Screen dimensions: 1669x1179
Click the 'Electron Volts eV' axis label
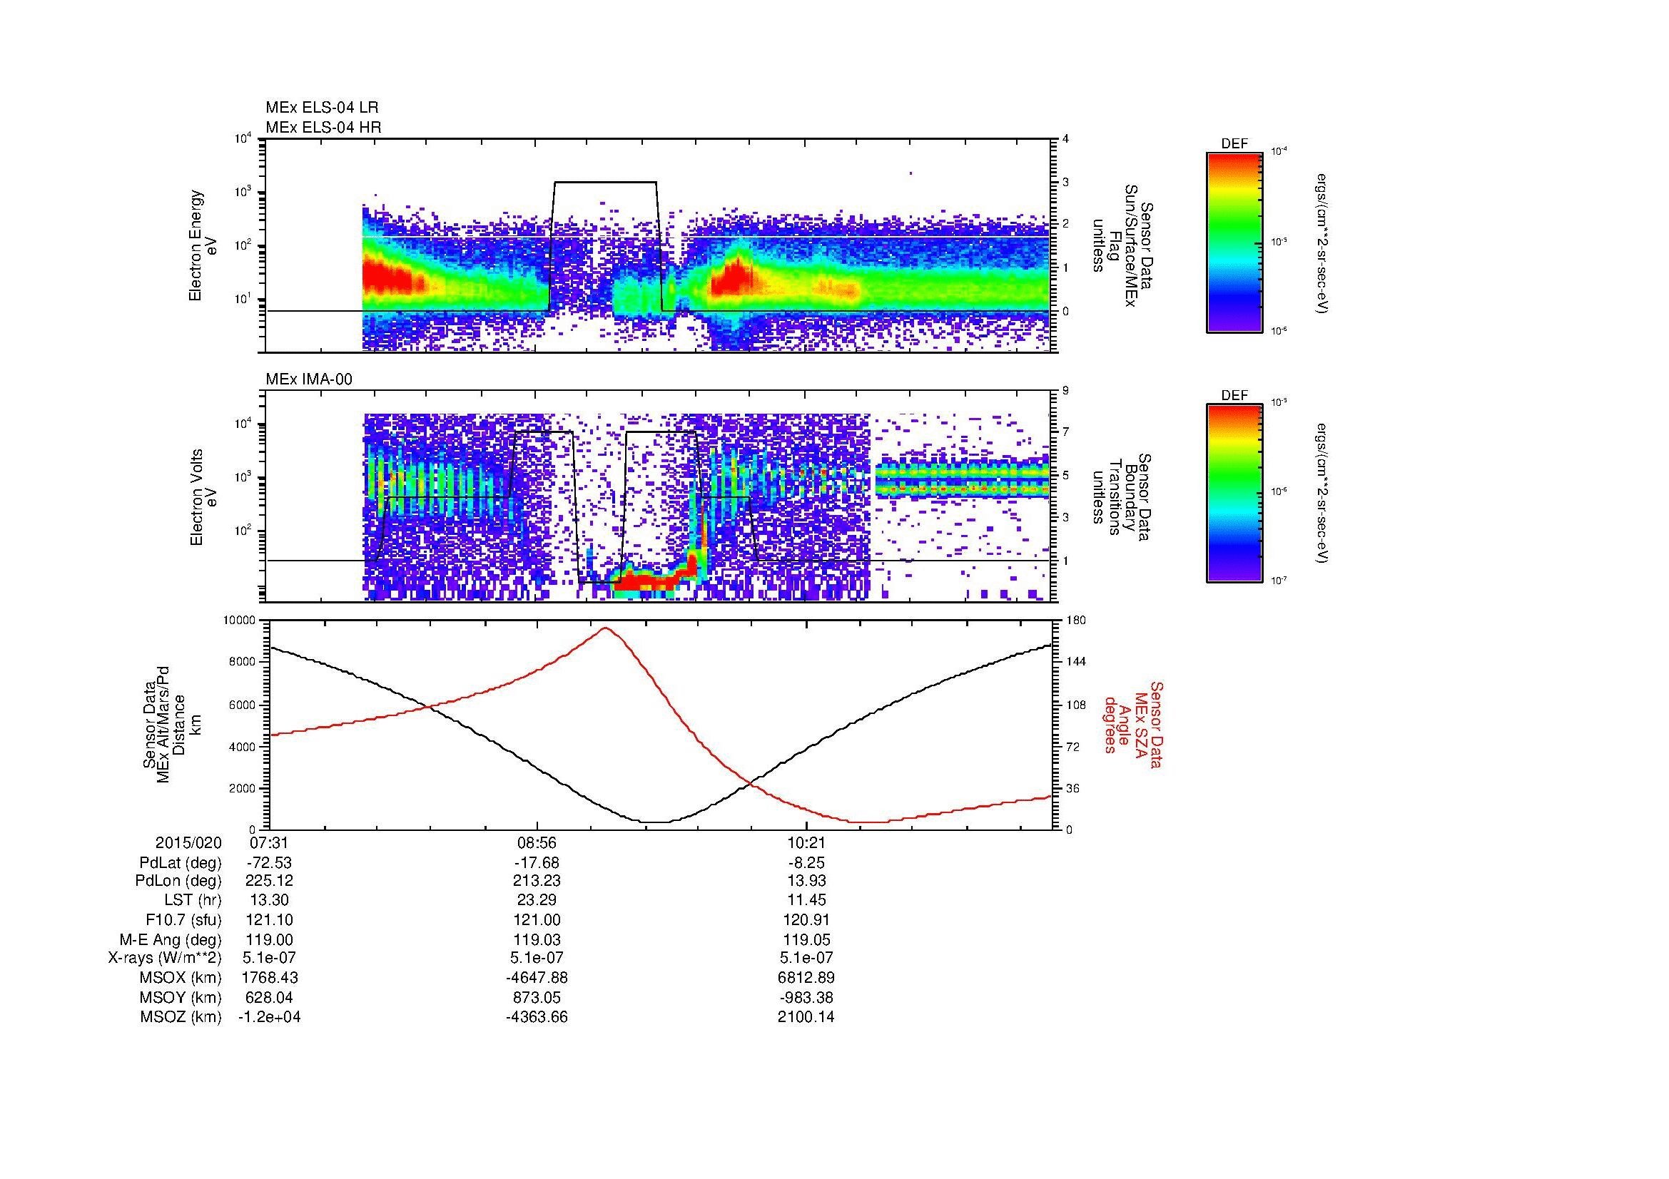click(x=204, y=497)
